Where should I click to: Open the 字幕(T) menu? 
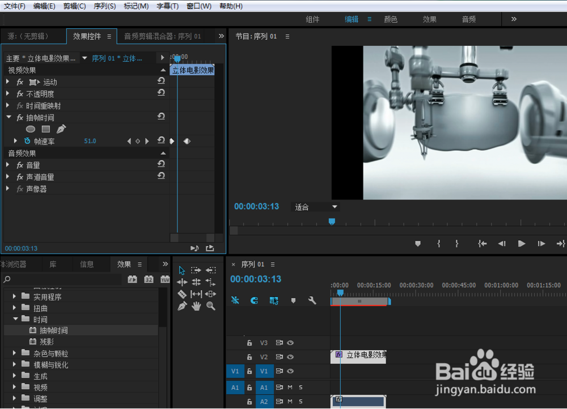[x=167, y=6]
